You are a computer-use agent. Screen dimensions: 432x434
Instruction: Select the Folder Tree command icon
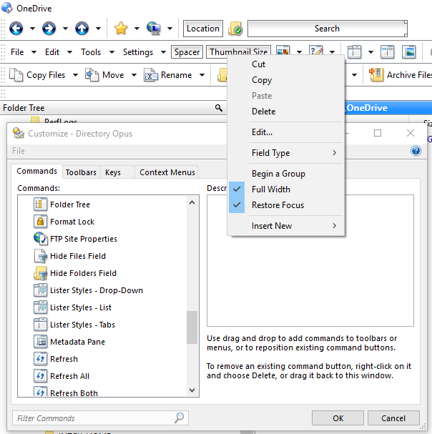point(40,204)
